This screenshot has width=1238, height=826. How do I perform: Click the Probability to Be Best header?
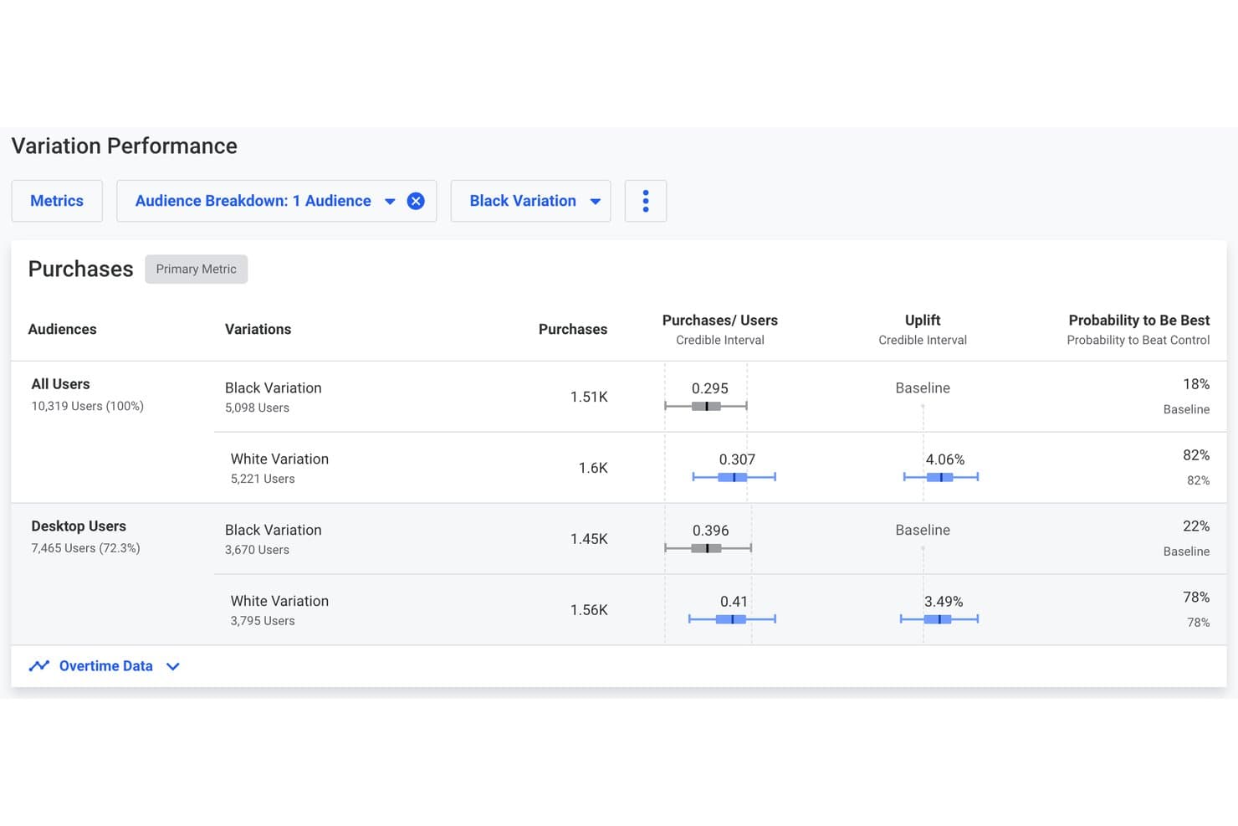click(x=1139, y=321)
